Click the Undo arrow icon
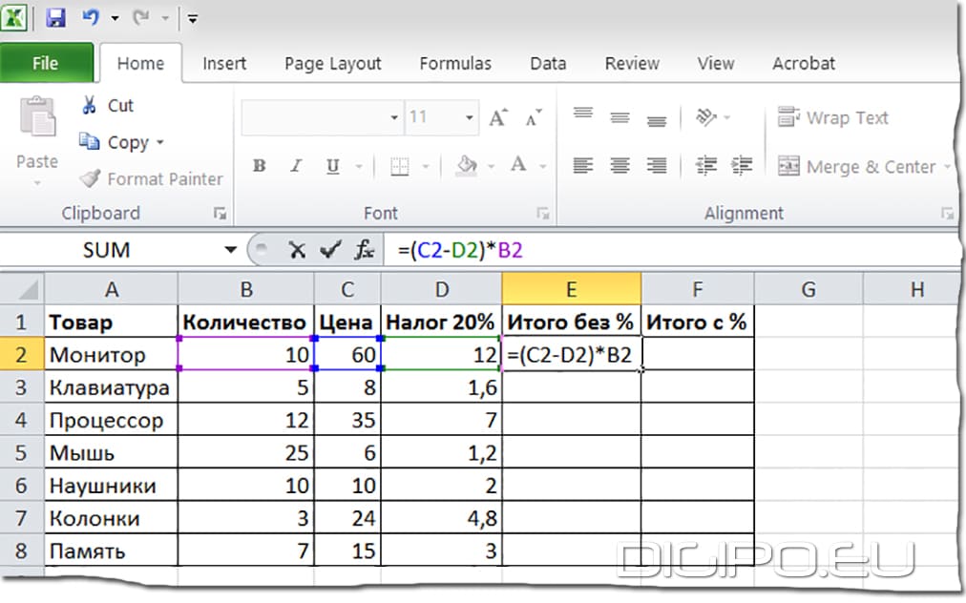The image size is (966, 603). click(x=91, y=18)
